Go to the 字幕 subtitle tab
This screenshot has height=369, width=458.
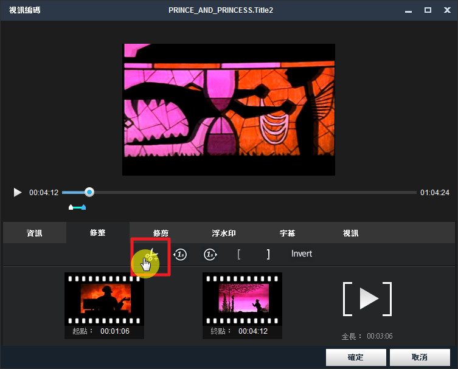(288, 233)
